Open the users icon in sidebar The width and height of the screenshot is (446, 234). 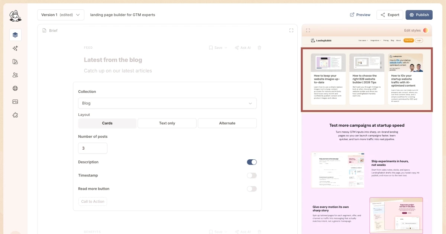[15, 75]
